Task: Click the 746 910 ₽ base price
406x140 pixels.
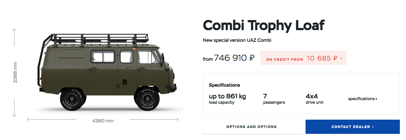Action: click(x=234, y=58)
